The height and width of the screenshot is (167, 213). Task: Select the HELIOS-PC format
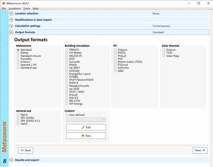coord(74,56)
